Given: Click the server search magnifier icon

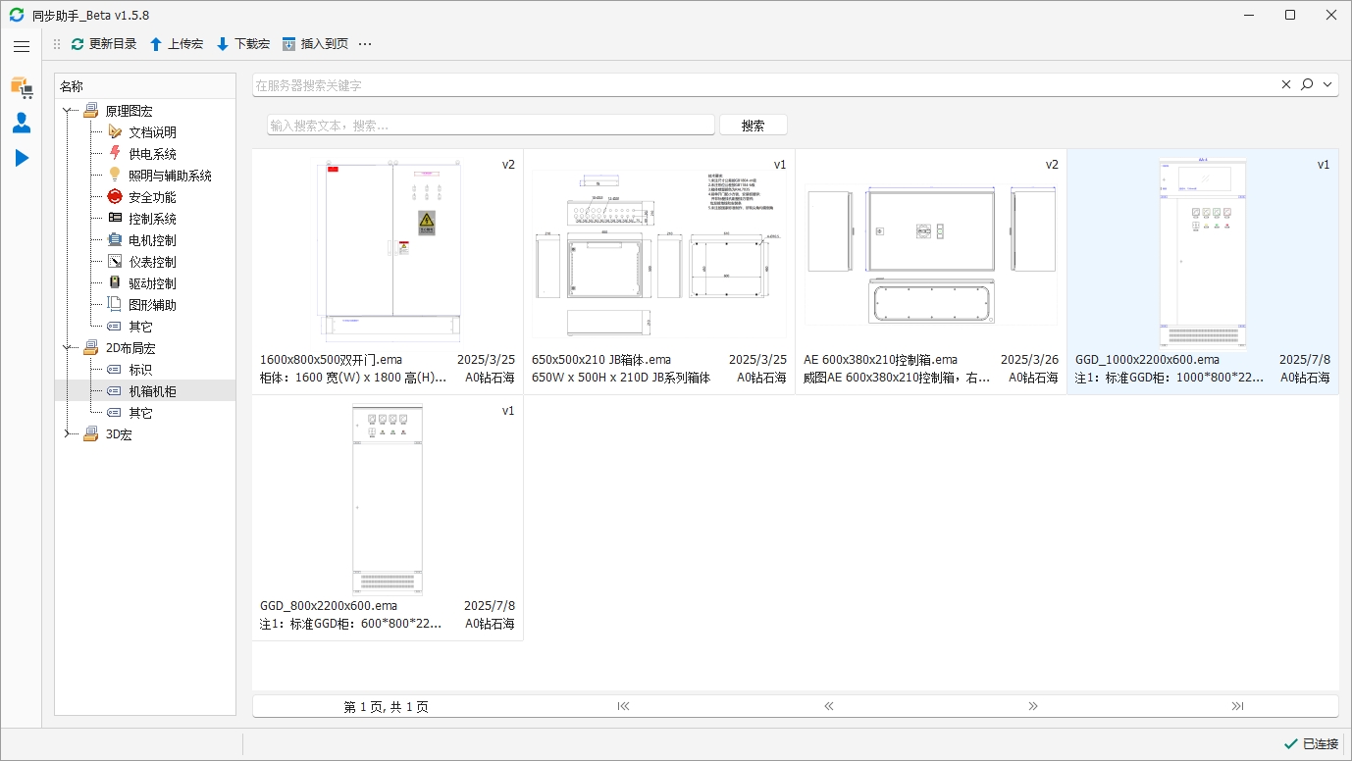Looking at the screenshot, I should (x=1307, y=85).
